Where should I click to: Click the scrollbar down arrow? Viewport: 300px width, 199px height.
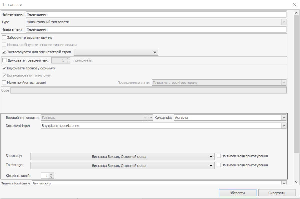(x=296, y=182)
